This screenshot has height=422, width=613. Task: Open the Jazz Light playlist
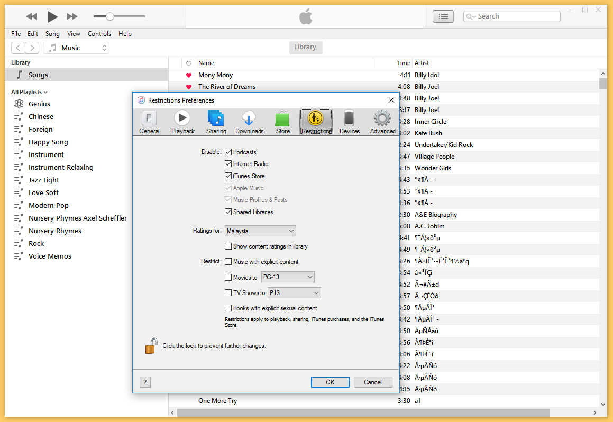tap(43, 180)
